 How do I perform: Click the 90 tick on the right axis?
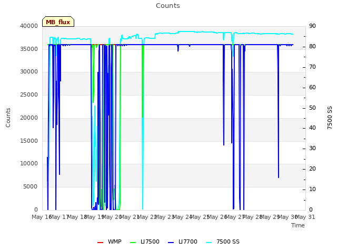pos(312,26)
